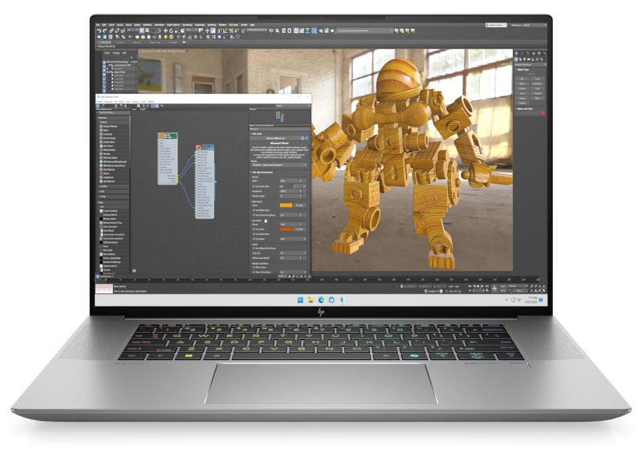Viewport: 642px width, 457px height.
Task: Open File Explorer from the taskbar
Action: pyautogui.click(x=311, y=300)
